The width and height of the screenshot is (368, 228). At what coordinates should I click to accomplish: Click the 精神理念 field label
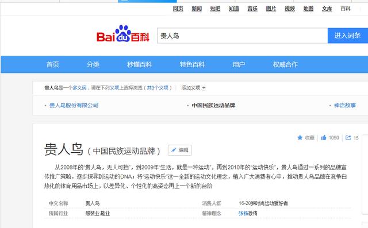(x=212, y=214)
